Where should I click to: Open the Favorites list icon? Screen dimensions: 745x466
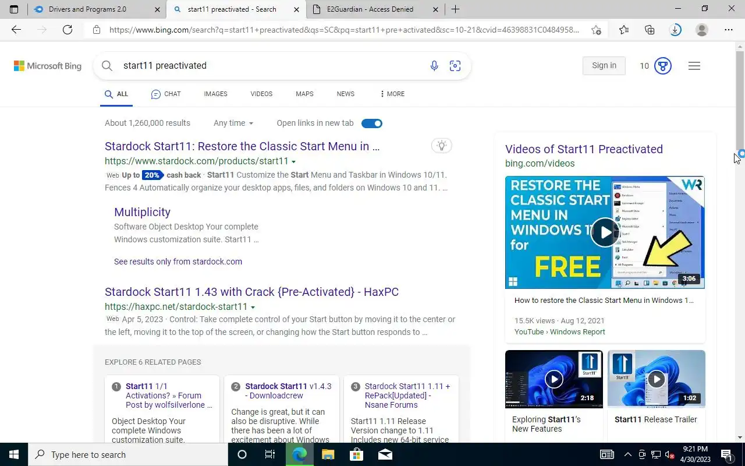624,30
